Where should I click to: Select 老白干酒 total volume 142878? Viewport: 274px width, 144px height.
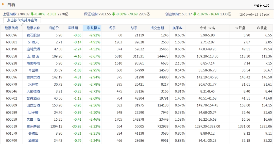pos(139,120)
